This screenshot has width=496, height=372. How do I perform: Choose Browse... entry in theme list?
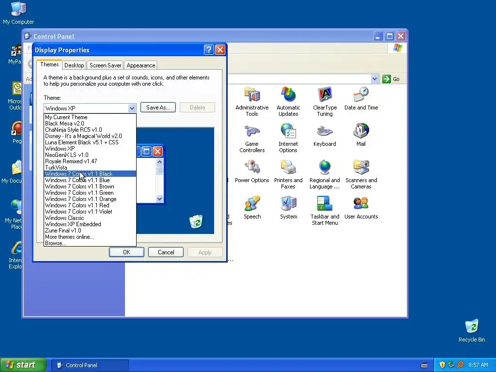click(x=90, y=243)
